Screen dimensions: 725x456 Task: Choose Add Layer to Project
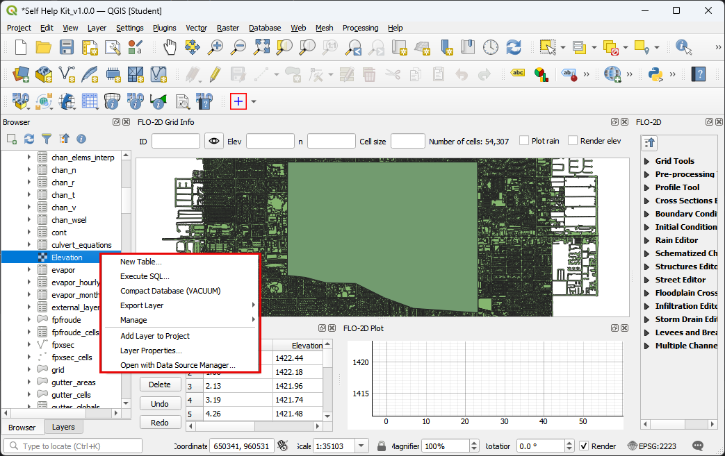point(155,336)
